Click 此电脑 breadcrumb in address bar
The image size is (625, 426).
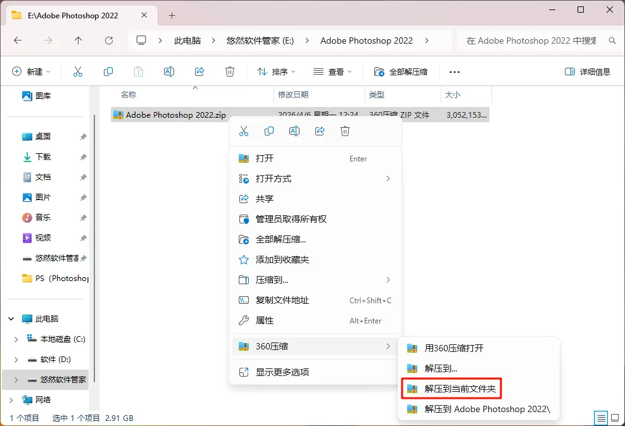[x=187, y=41]
